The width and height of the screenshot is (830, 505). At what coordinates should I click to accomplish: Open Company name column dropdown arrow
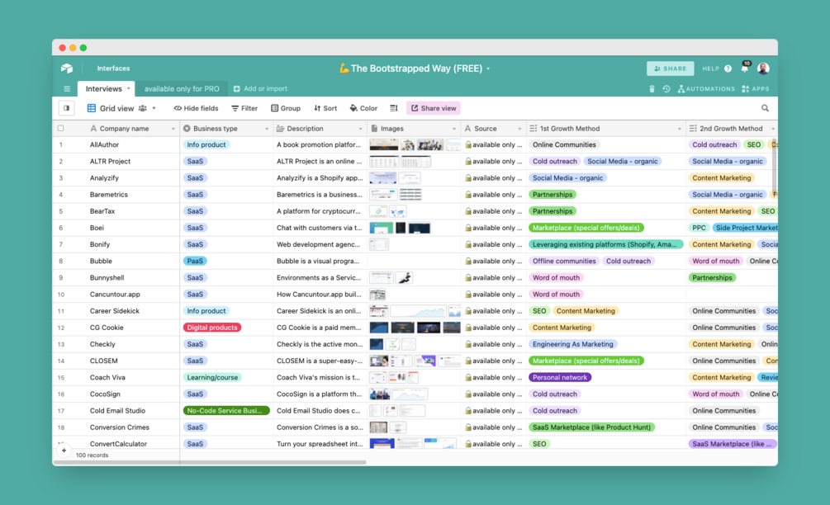pyautogui.click(x=173, y=129)
